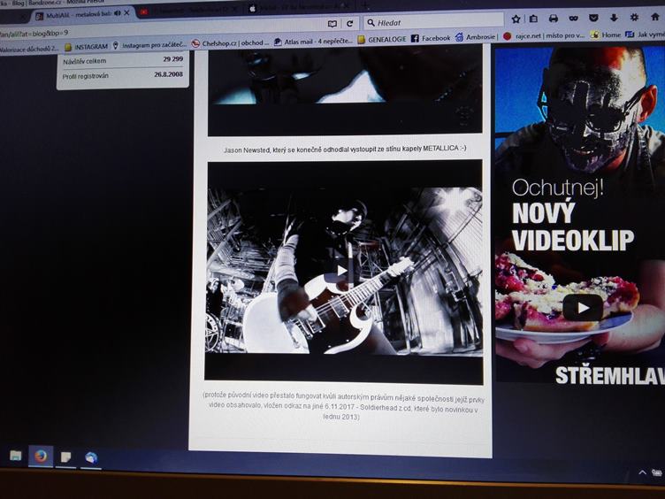Click the upper video thumbnail

point(345,90)
